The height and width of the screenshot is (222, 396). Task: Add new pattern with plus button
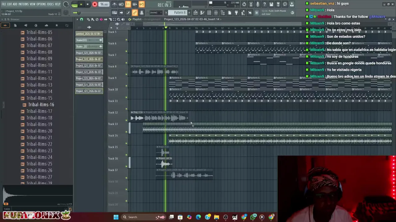click(189, 13)
